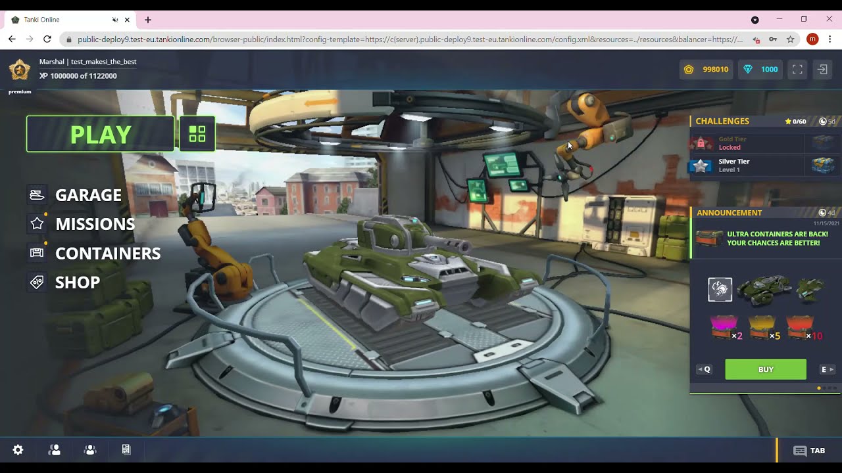Click the Silver Tier reward container thumbnail

click(823, 166)
